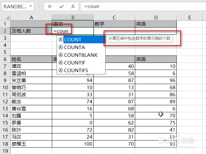Click the name cell 雷涵柏

31,73
